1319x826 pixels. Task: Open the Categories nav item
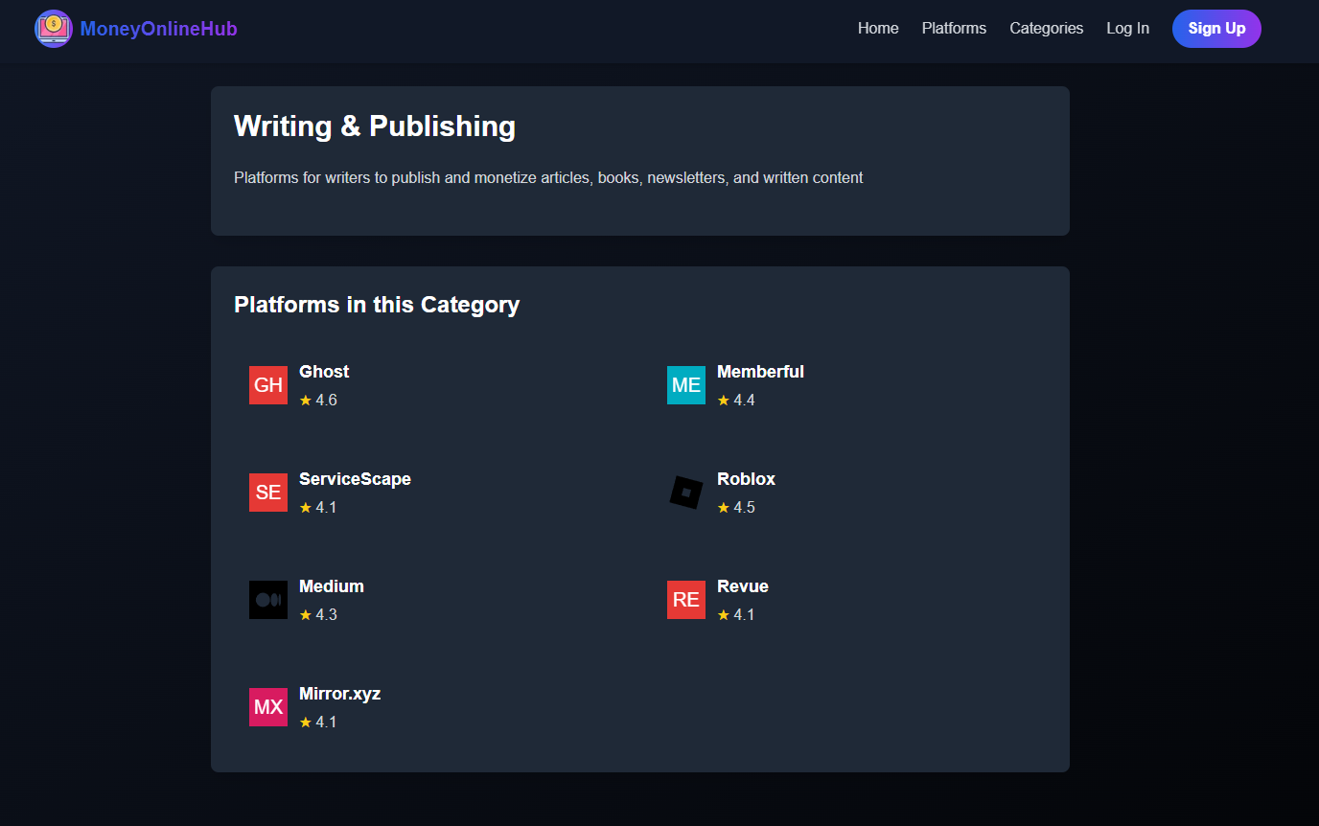1046,29
